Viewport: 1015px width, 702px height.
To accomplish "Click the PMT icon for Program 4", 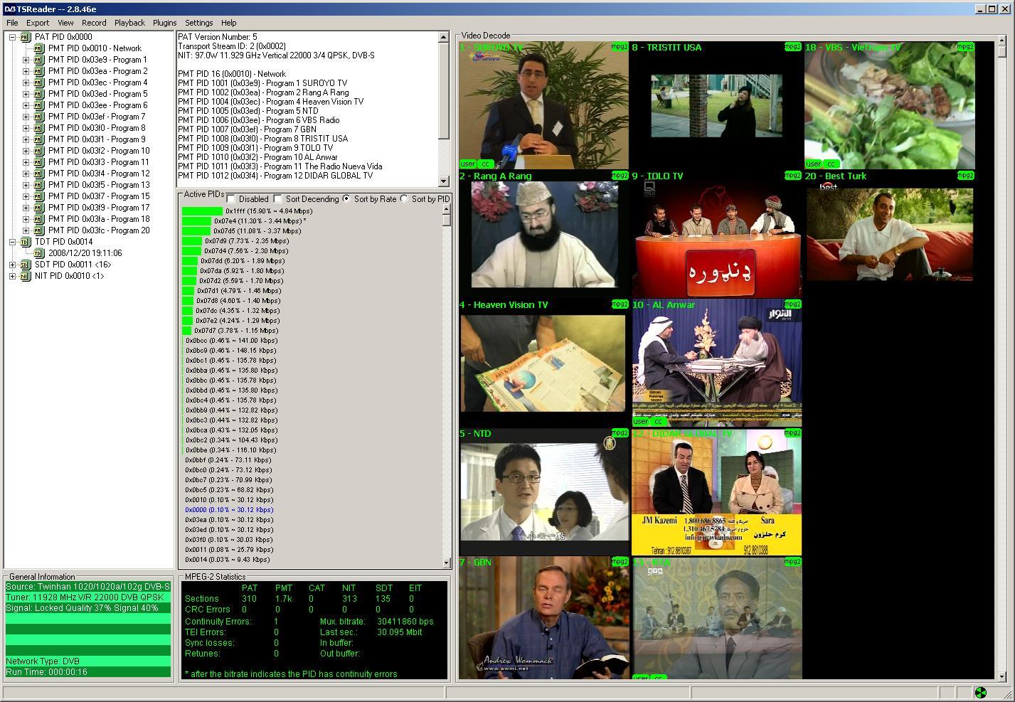I will tap(38, 83).
